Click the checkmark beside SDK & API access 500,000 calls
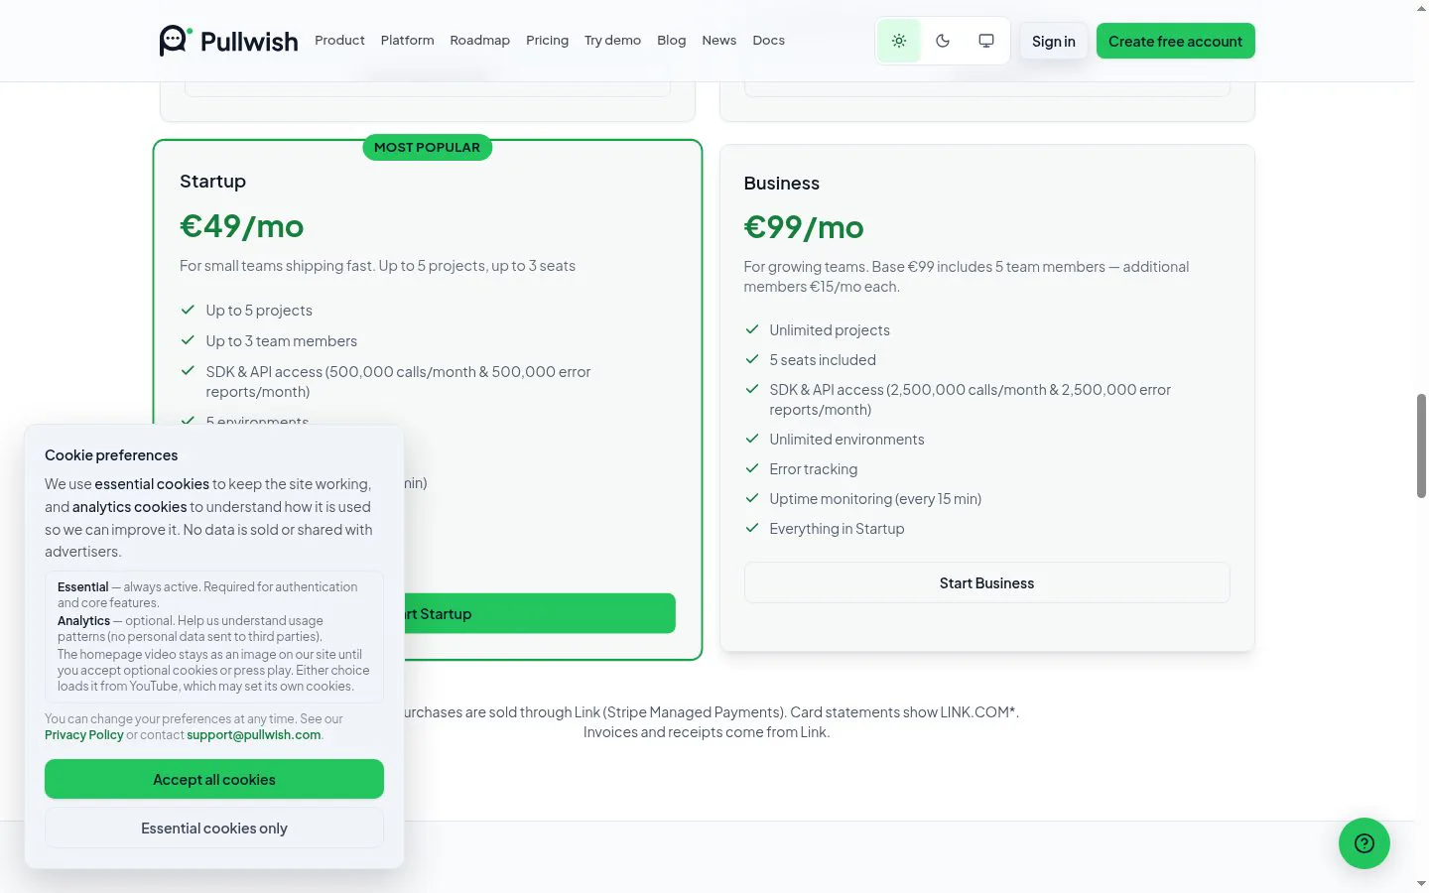The width and height of the screenshot is (1429, 893). 188,371
